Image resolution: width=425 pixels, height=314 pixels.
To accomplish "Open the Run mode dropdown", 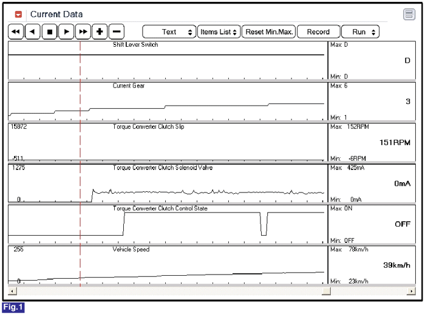I will point(360,32).
